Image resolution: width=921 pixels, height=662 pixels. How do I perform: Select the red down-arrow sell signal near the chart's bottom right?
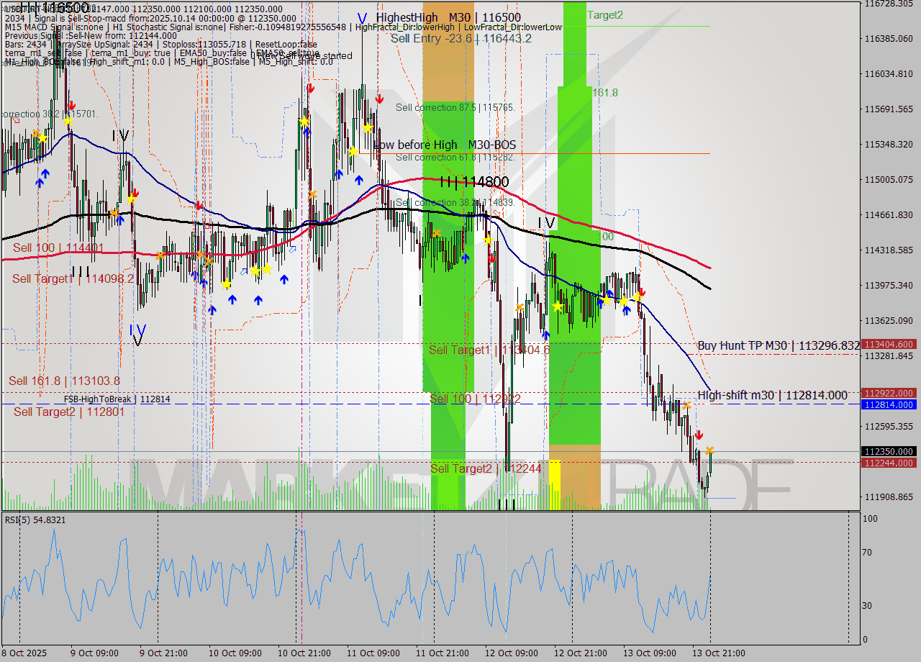(x=699, y=435)
